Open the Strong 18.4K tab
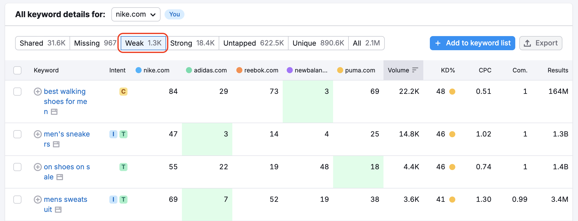Screen dimensions: 578x221 click(192, 43)
